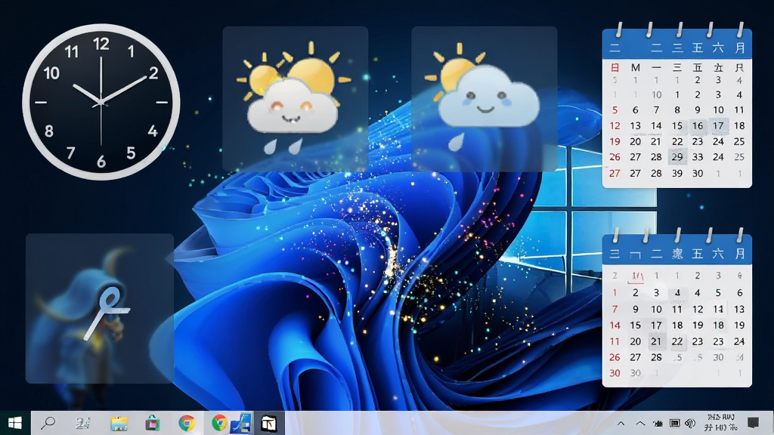
Task: Expand the tray chevron adjacent to the battery icon
Action: pyautogui.click(x=640, y=423)
